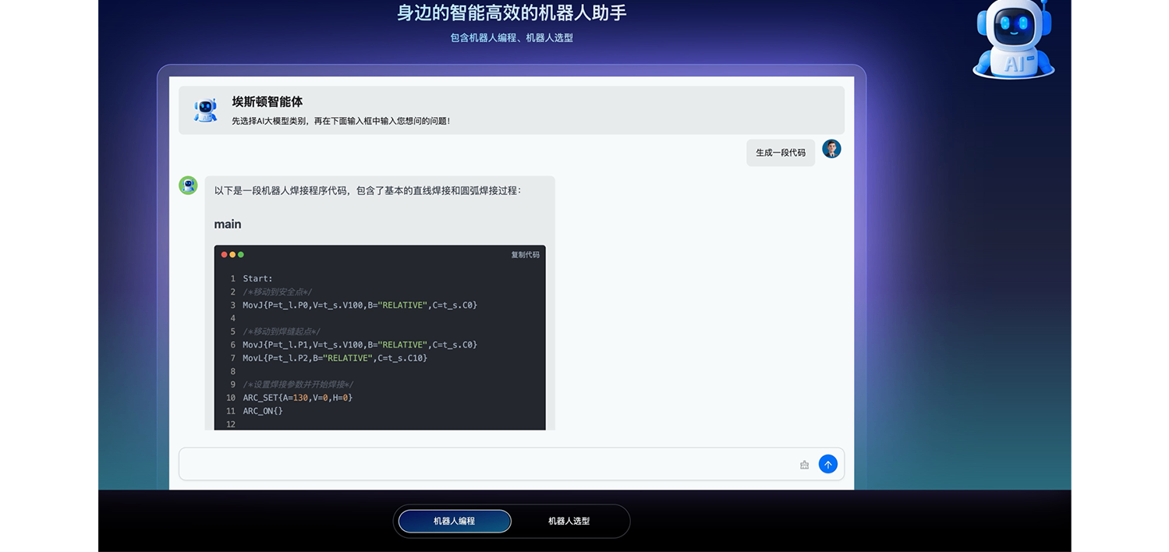Click the green bot avatar next to reply
Viewport: 1169px width, 552px height.
pyautogui.click(x=188, y=185)
